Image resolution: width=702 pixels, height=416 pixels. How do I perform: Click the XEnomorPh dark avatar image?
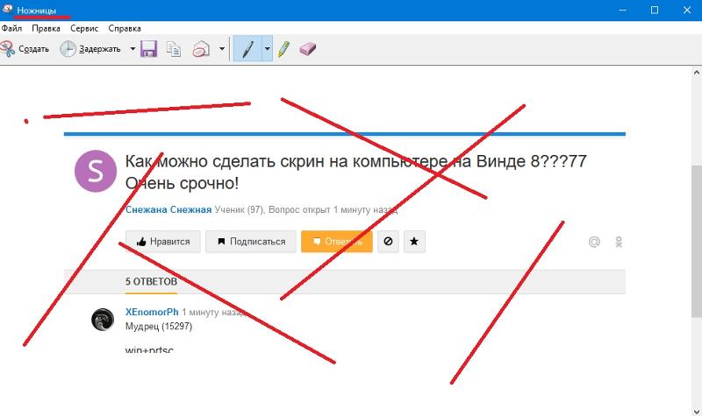103,320
